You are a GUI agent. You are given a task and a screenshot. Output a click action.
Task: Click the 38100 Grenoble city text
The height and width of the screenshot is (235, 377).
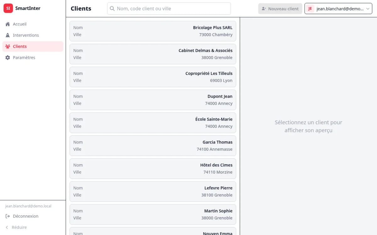pyautogui.click(x=217, y=195)
